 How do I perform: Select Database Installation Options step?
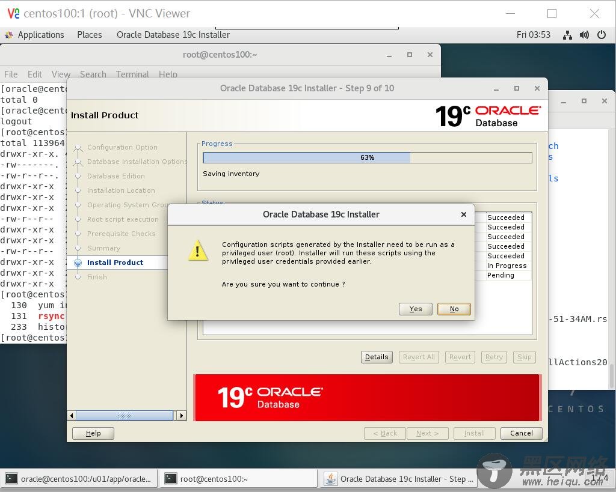[x=137, y=162]
